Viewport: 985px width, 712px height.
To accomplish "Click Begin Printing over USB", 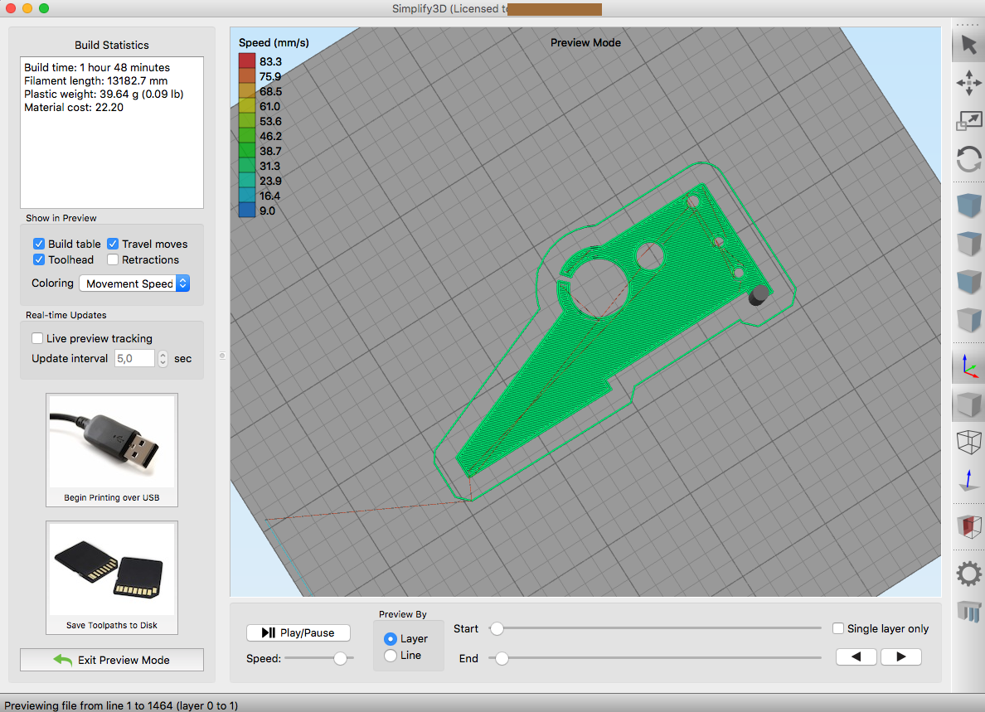I will (112, 449).
